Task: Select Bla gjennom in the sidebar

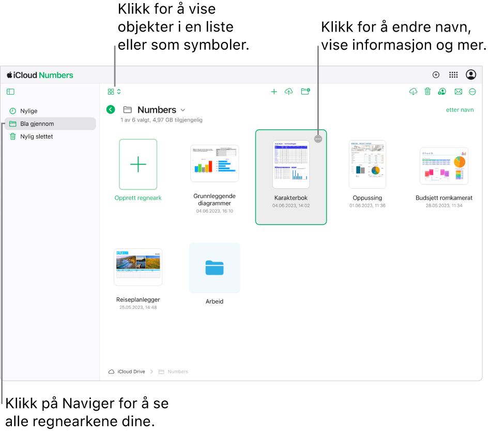Action: (x=50, y=124)
